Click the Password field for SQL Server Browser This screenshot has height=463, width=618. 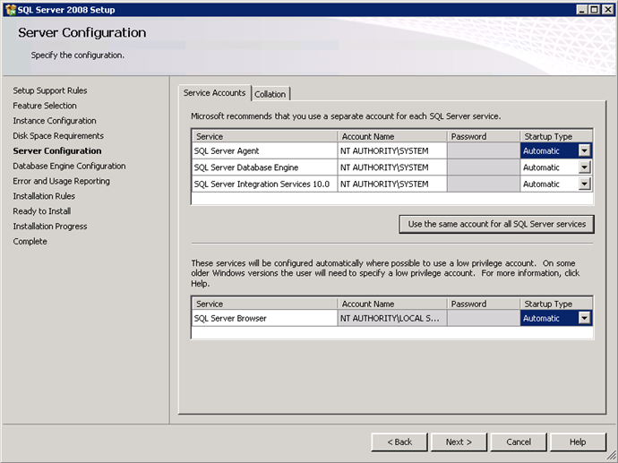coord(484,319)
